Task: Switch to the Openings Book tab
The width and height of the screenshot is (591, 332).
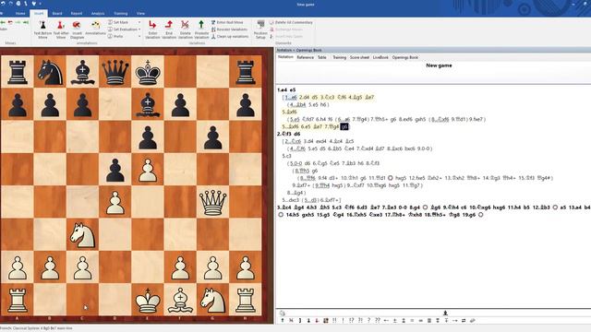Action: pyautogui.click(x=405, y=57)
